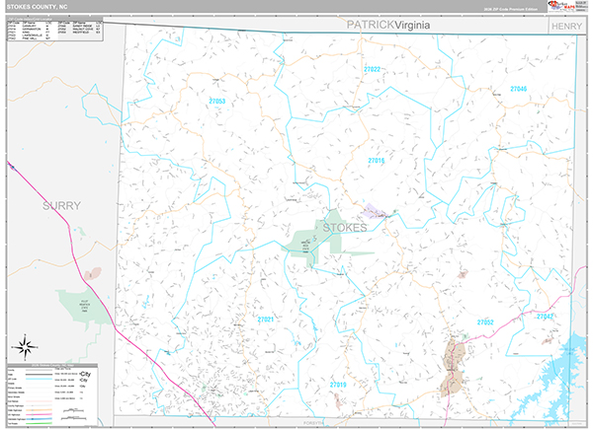Select the ZIP code label 27046
Image resolution: width=593 pixels, height=429 pixels.
(519, 89)
